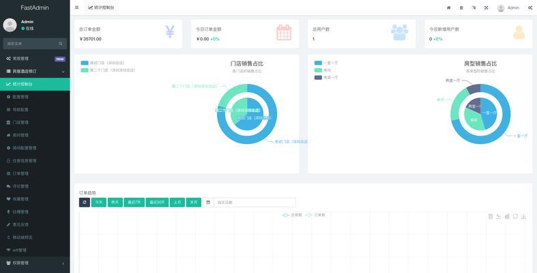This screenshot has width=537, height=273.
Task: Switch trend chart to bar type icon
Action: coord(507,216)
